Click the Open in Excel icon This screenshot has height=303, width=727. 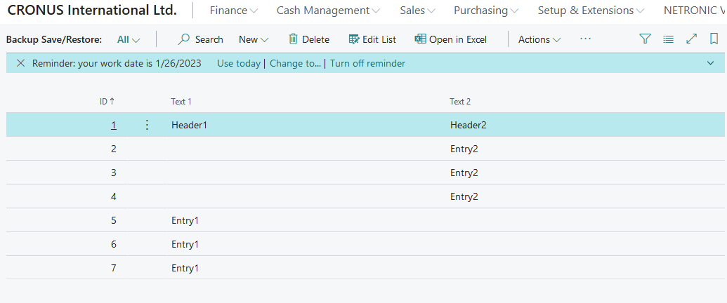420,39
